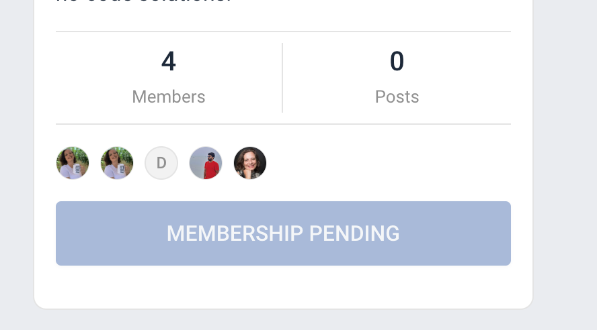597x330 pixels.
Task: Click the horizontal line below the stats row
Action: point(283,124)
